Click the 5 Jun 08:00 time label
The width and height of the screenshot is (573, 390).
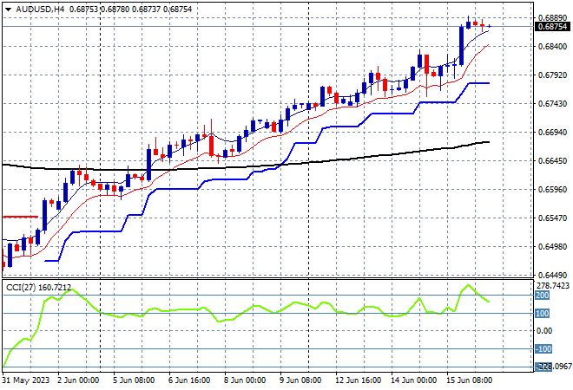tap(134, 380)
